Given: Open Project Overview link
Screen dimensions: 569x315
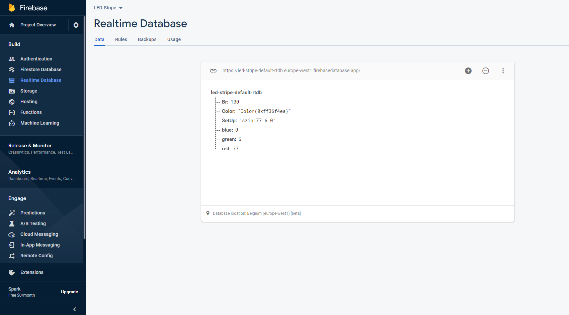Looking at the screenshot, I should coord(38,25).
